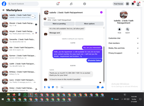Click the 'Yes, are you interested?' message
This screenshot has width=144, height=106.
pos(92,48)
